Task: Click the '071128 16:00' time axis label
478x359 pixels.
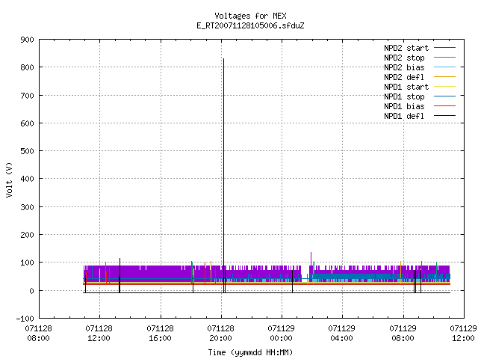Action: [x=160, y=334]
